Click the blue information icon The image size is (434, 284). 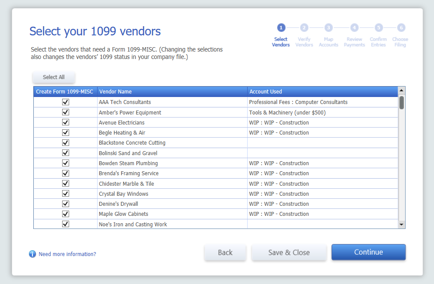click(x=32, y=254)
